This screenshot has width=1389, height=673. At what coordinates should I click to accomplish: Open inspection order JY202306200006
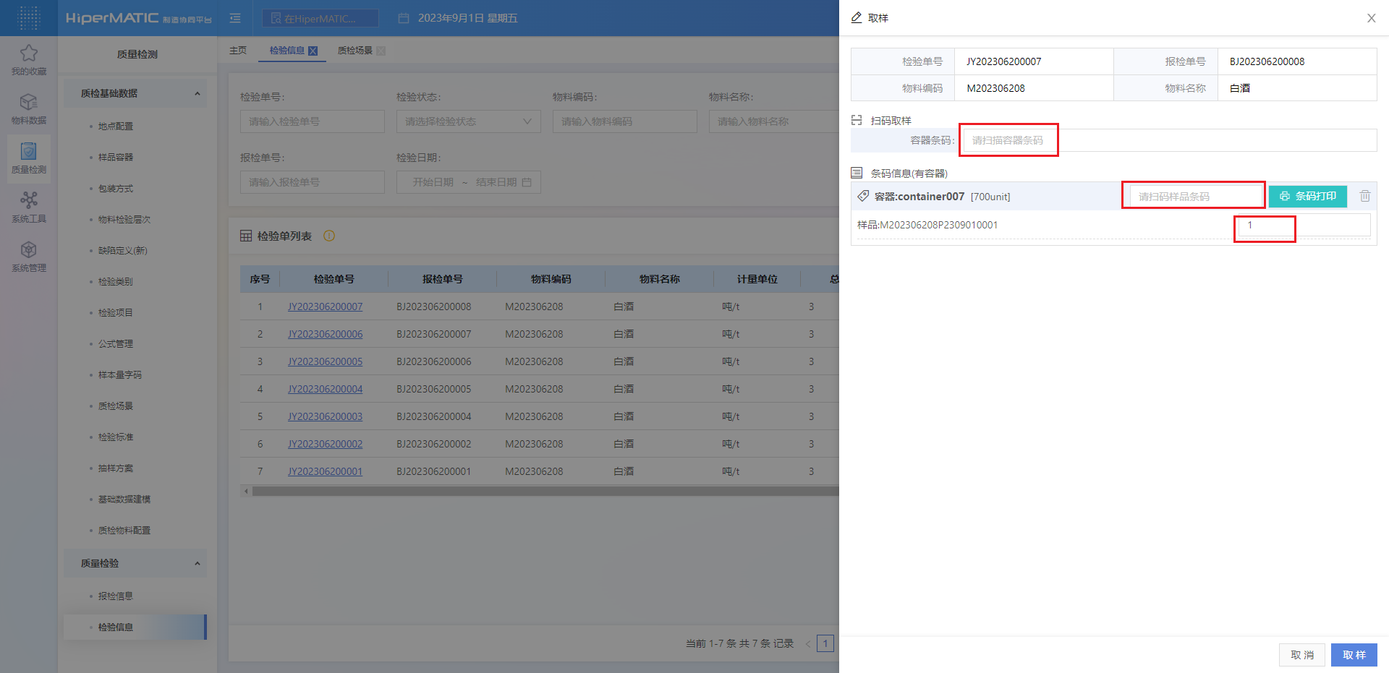[x=326, y=334]
